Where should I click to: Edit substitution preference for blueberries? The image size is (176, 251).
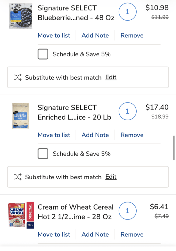point(111,77)
